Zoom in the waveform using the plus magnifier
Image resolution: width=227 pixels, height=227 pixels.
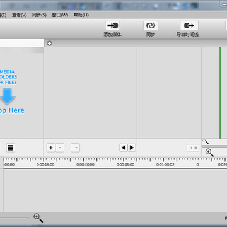click(x=209, y=153)
